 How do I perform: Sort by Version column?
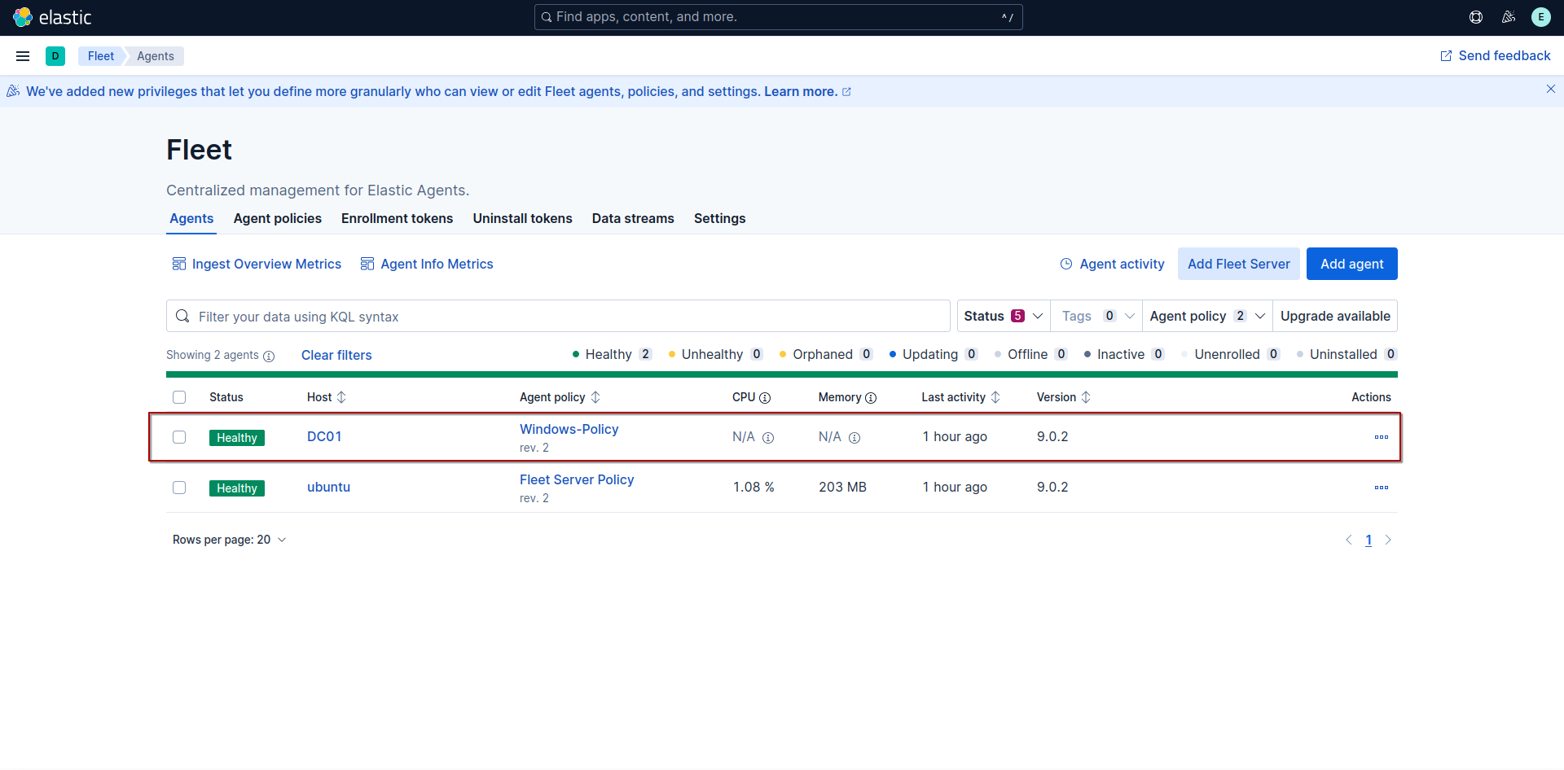(x=1063, y=397)
